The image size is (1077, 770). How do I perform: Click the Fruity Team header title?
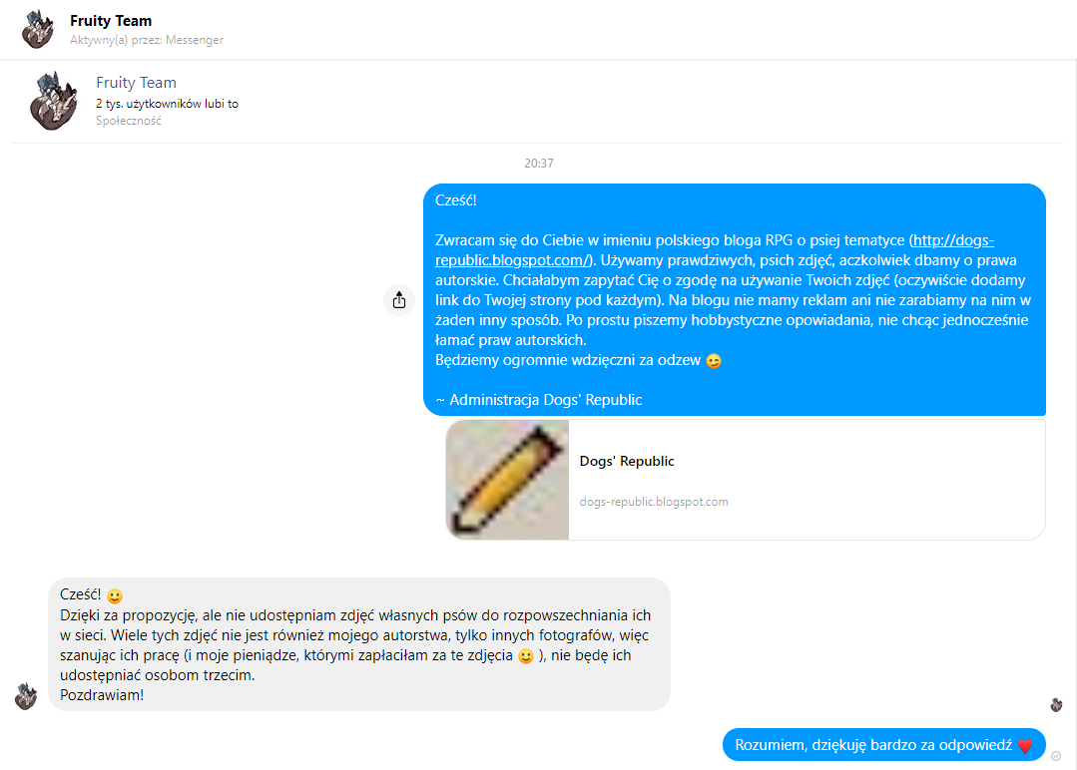tap(111, 21)
